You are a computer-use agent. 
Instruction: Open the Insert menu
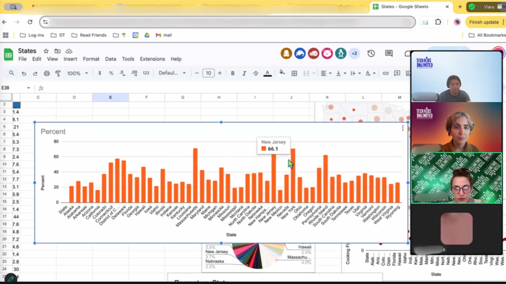70,59
